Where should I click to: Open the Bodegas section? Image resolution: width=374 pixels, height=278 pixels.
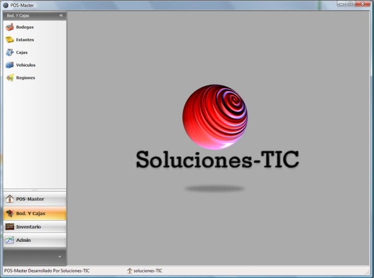point(35,27)
